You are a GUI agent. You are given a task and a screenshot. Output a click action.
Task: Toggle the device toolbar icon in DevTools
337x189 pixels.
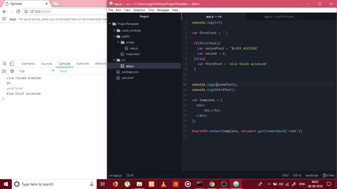click(x=12, y=64)
